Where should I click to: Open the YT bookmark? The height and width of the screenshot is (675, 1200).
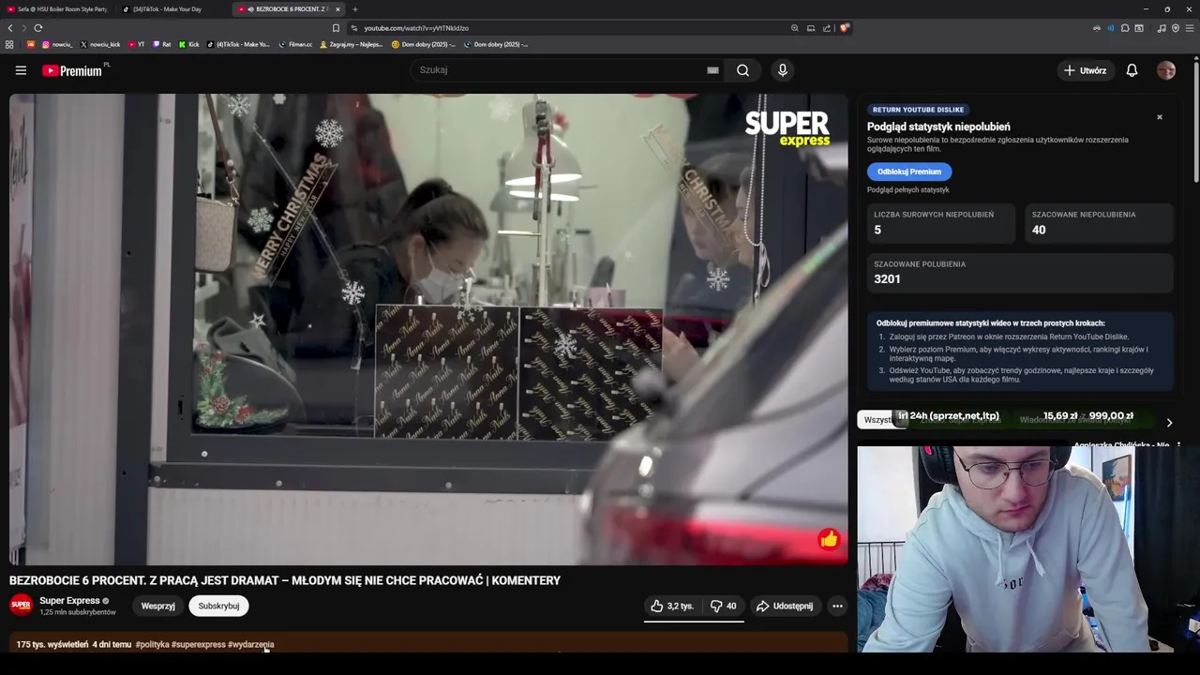coord(136,44)
